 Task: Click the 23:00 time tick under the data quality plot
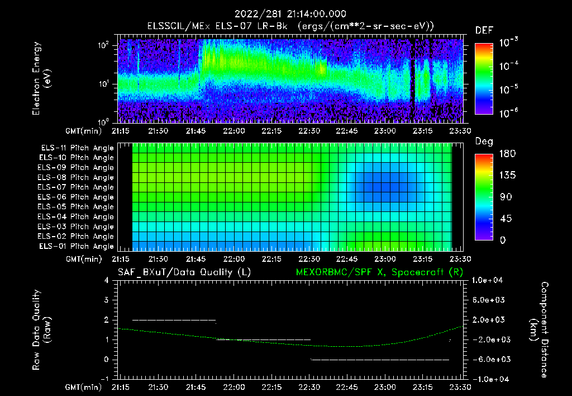(385, 387)
